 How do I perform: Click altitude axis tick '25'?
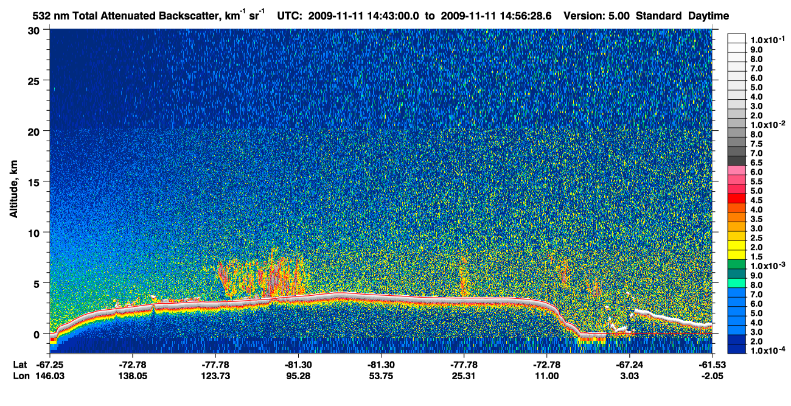[x=34, y=80]
